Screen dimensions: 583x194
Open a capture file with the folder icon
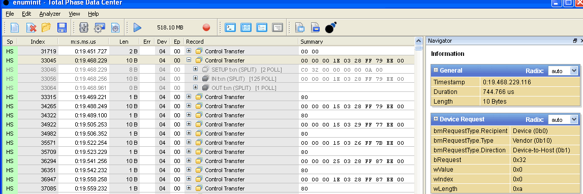click(46, 27)
